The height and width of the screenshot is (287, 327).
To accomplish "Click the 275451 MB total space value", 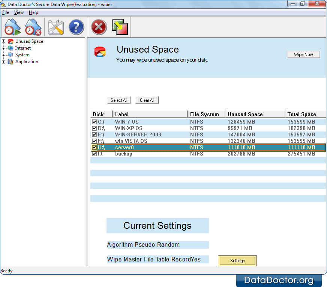I will click(301, 154).
